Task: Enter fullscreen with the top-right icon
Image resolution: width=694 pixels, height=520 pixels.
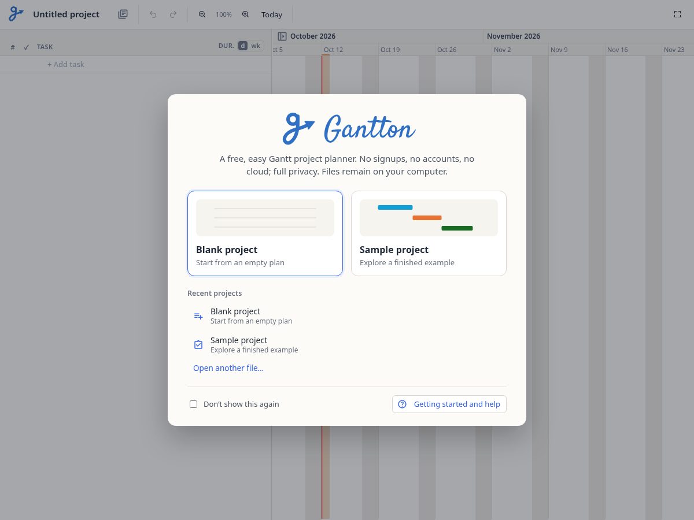Action: (x=677, y=14)
